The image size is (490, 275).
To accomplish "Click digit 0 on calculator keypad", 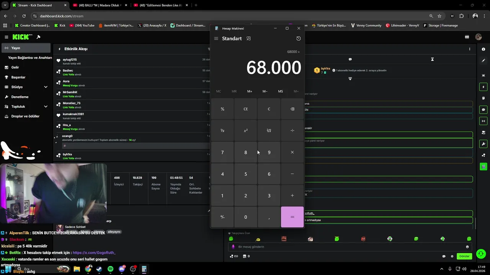I will coord(246,217).
